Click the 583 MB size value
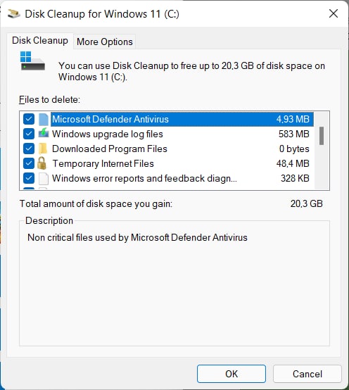Image resolution: width=349 pixels, height=390 pixels. pyautogui.click(x=294, y=134)
